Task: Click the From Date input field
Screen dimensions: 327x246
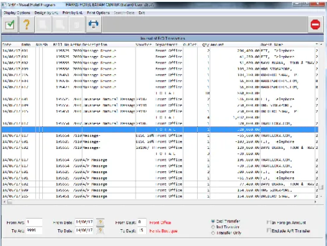Action: click(x=85, y=222)
